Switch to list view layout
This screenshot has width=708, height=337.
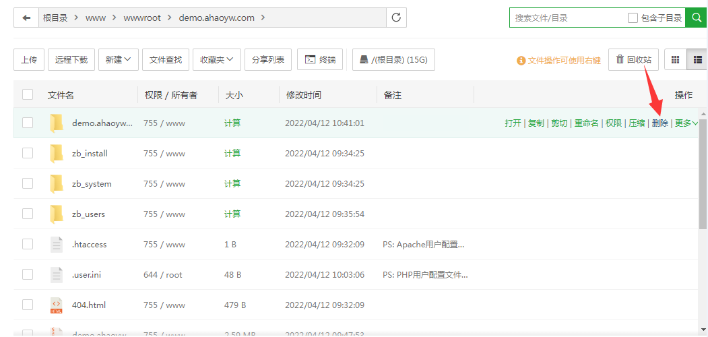click(695, 60)
